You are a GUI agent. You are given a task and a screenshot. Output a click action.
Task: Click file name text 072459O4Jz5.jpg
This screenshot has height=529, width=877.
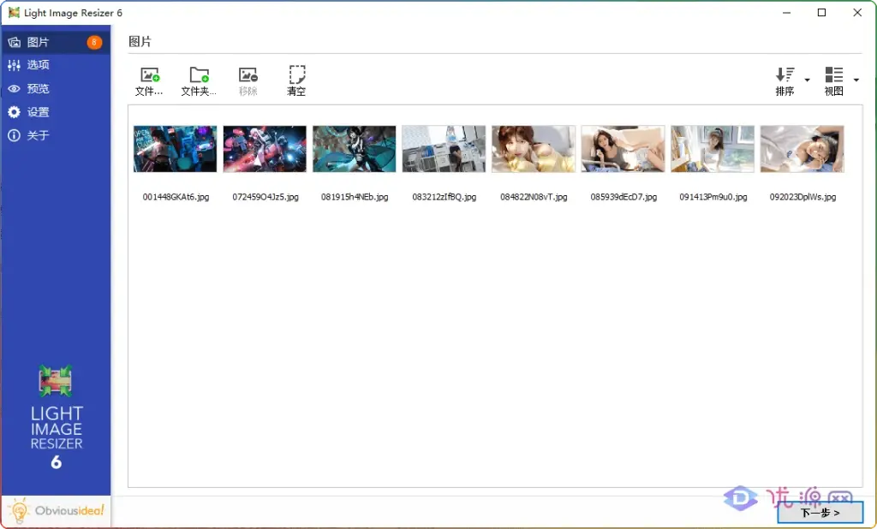tap(265, 197)
